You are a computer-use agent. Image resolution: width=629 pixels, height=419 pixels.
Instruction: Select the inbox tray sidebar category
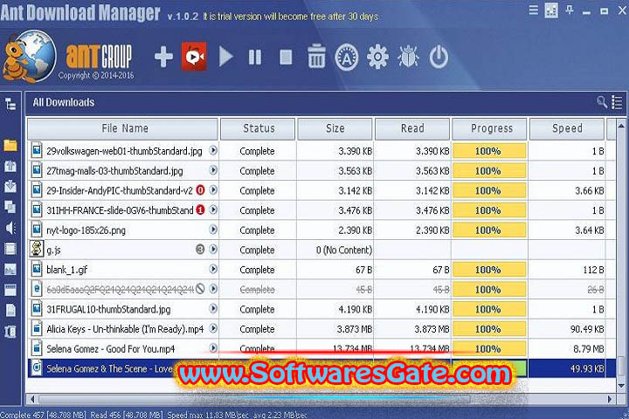tap(10, 187)
